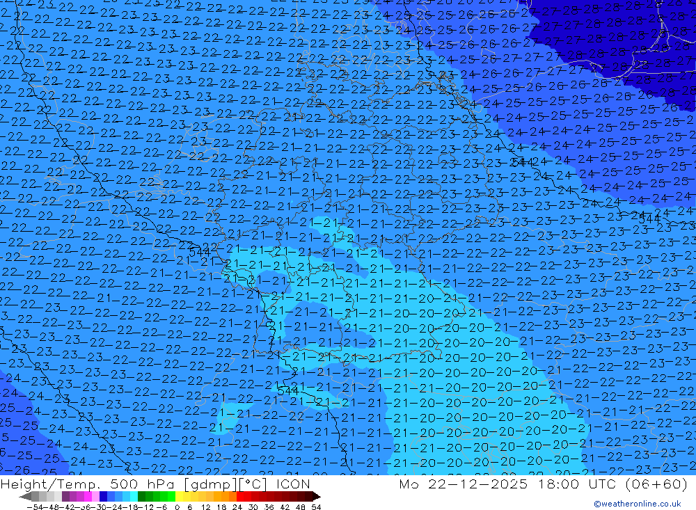This screenshot has height=510, width=696.
Task: Click the Height/Temp. 500 hPa ICON title
Action: 155,484
